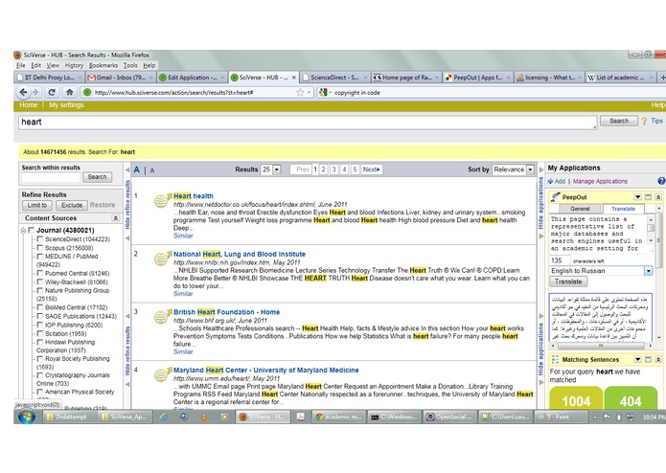
Task: Maximize the PeepOut gadget window icon
Action: tap(648, 197)
